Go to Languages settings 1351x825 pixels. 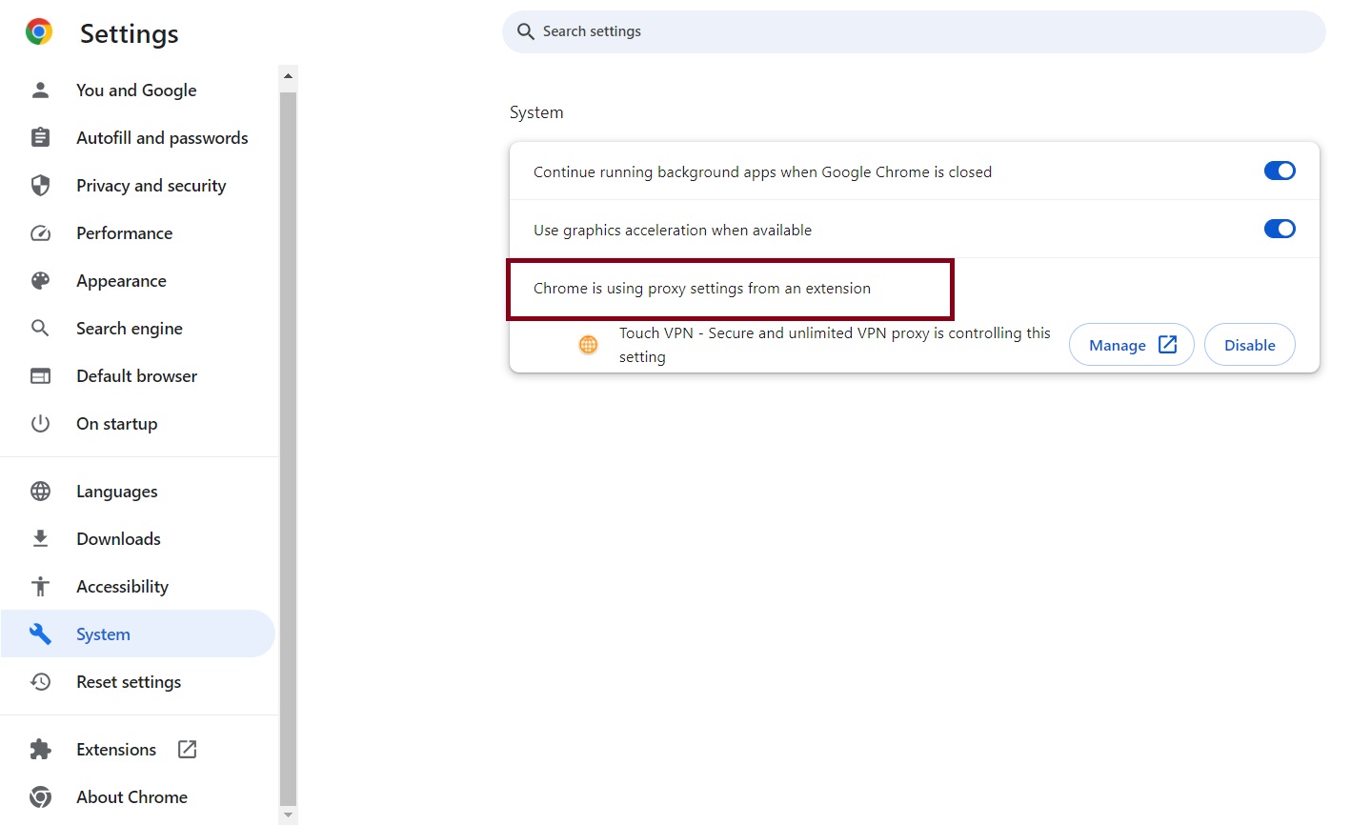[117, 492]
